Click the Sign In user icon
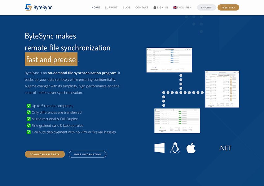The image size is (264, 186). 154,7
